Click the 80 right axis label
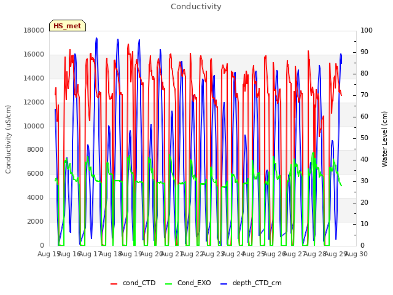Image resolution: width=393 pixels, height=295 pixels. [x=364, y=74]
